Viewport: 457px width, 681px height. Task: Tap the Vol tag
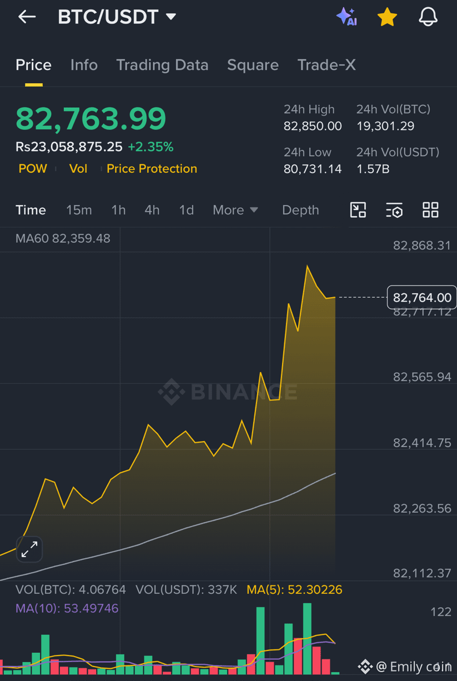point(78,169)
